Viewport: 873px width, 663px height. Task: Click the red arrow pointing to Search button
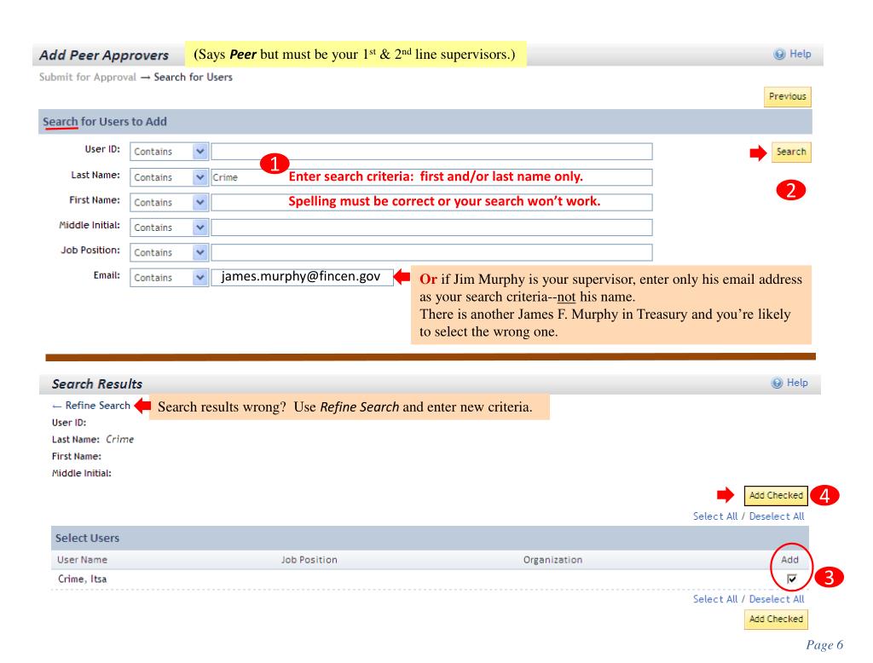click(x=756, y=153)
